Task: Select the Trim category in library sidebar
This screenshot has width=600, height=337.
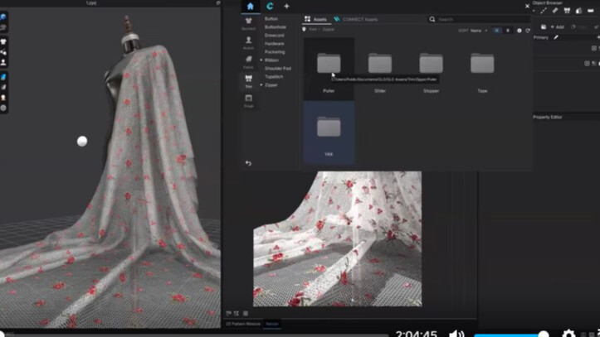Action: (x=248, y=80)
